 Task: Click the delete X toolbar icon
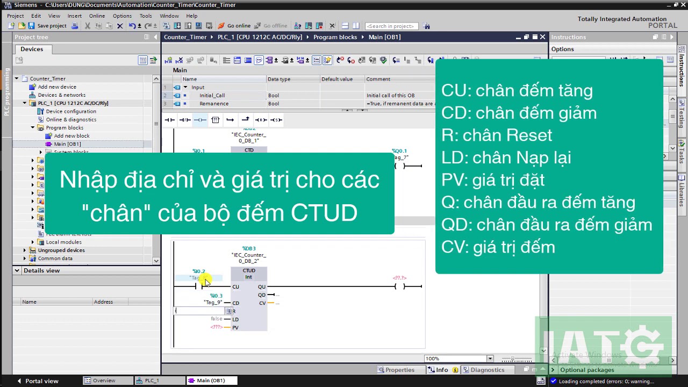click(x=120, y=26)
